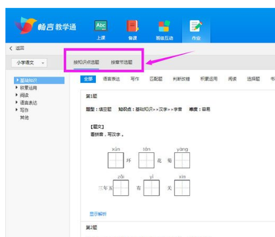Screen dimensions: 275x237
Task: Filter questions by 写作 type
Action: point(134,79)
